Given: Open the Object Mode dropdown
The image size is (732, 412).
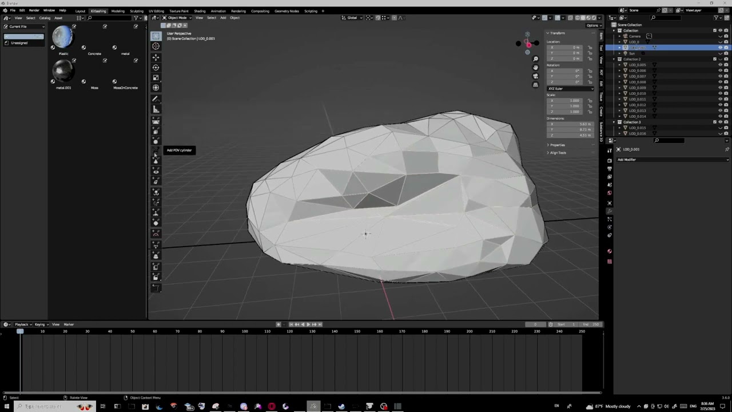Looking at the screenshot, I should 176,18.
